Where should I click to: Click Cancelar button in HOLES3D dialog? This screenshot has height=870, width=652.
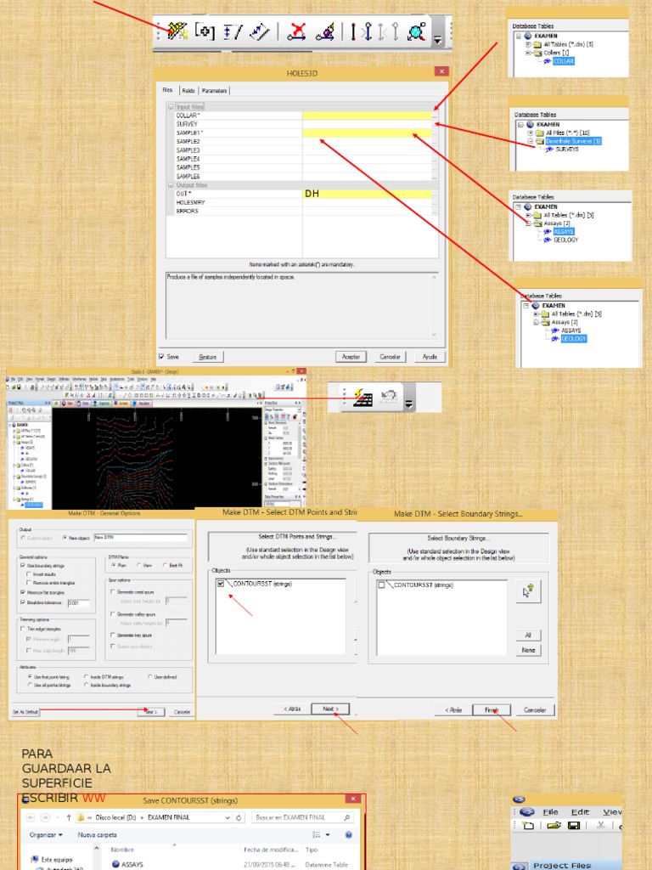coord(391,357)
